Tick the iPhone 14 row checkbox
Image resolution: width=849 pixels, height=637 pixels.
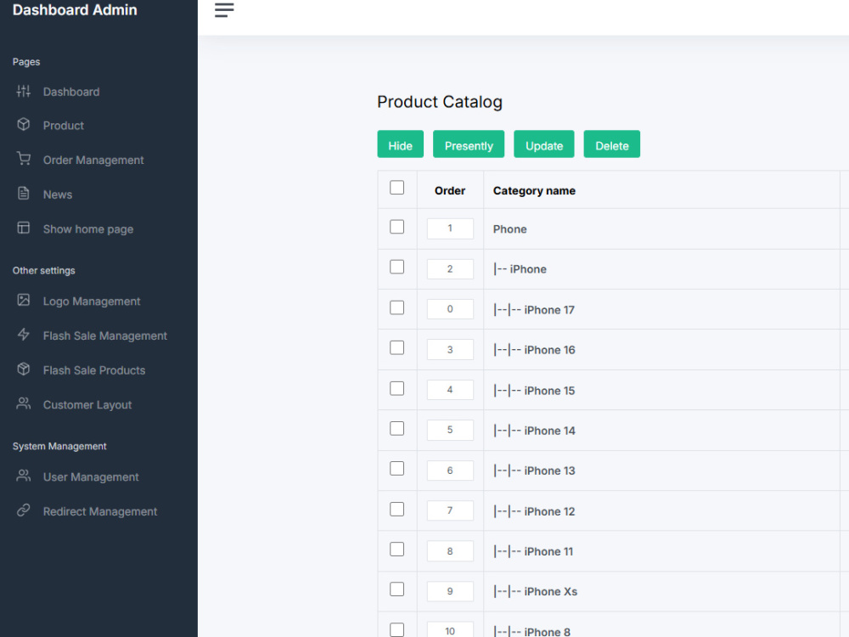click(x=396, y=428)
